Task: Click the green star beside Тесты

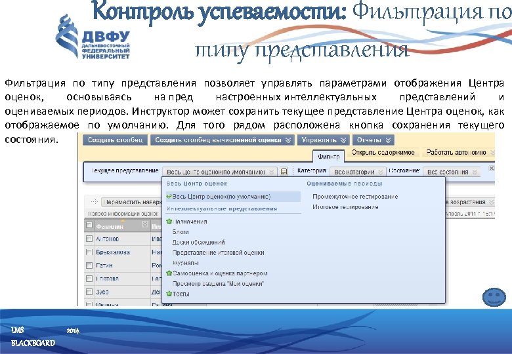Action: click(x=169, y=294)
